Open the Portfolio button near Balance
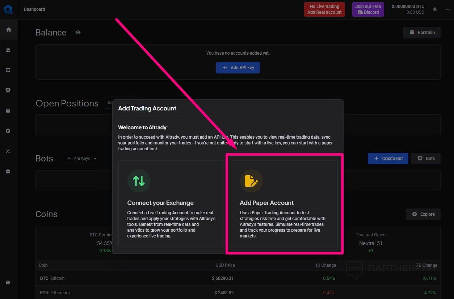This screenshot has height=299, width=454. coord(422,33)
